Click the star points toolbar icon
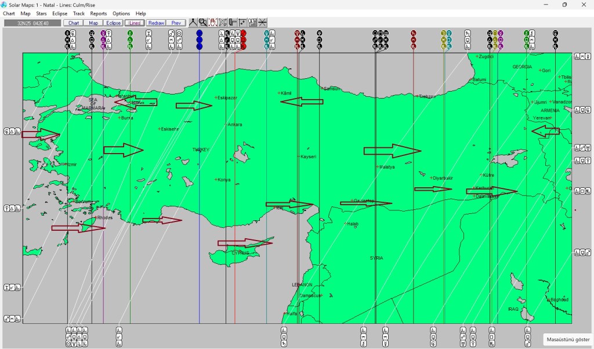The image size is (594, 349). pyautogui.click(x=242, y=23)
